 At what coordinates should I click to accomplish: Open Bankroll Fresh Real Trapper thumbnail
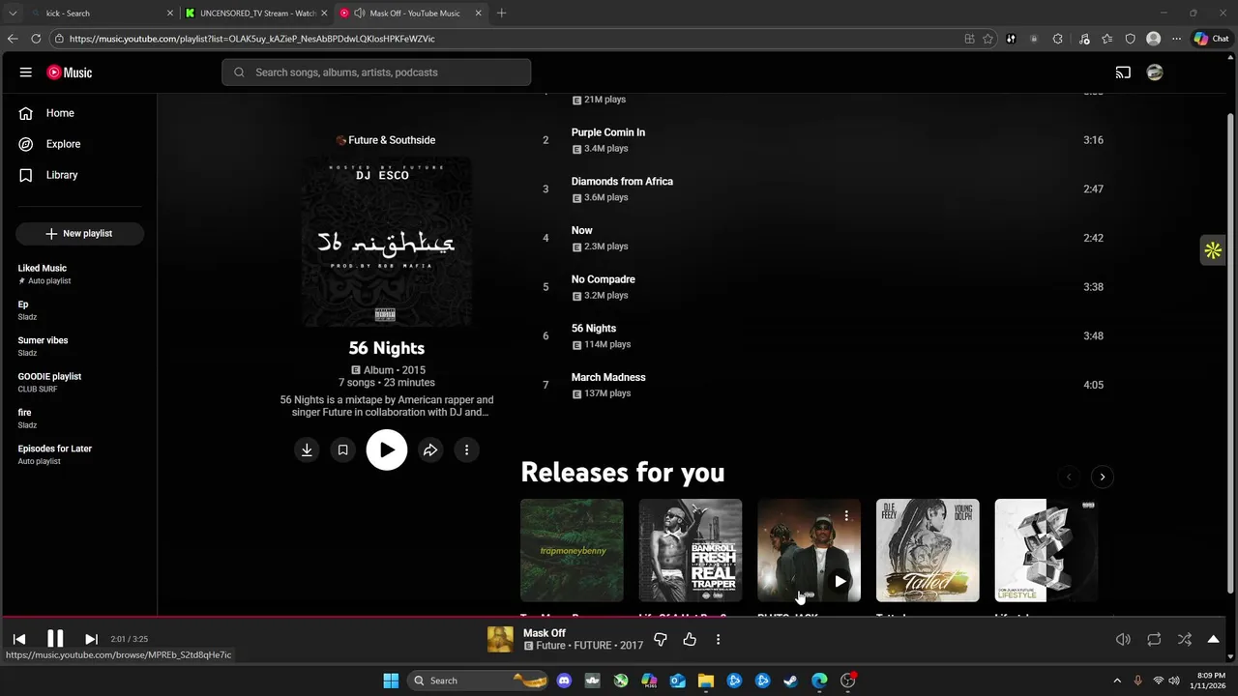click(691, 550)
